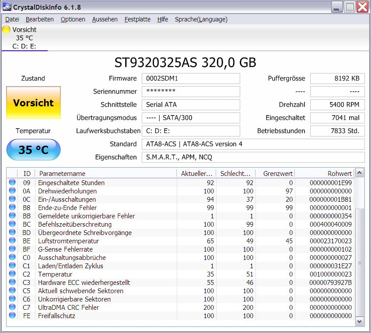
Task: Click the blue status orb for Eingeschaltete Stunden
Action: [12, 182]
